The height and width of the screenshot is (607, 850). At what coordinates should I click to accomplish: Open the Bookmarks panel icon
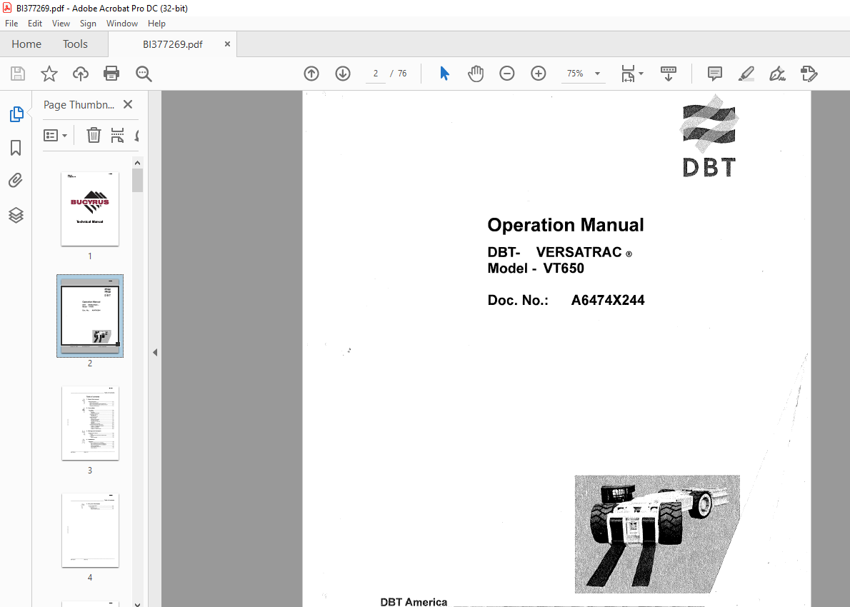tap(16, 147)
